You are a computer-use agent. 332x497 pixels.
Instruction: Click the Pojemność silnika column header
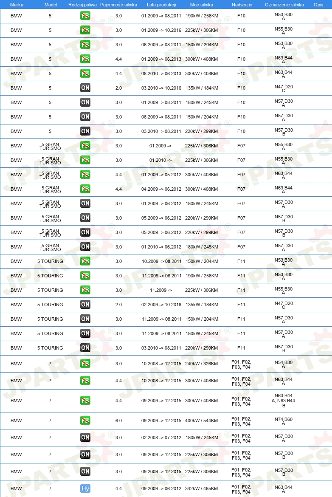click(x=118, y=5)
